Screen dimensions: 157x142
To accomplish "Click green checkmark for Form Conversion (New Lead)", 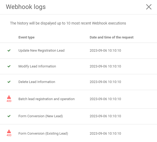I will pos(9,116).
